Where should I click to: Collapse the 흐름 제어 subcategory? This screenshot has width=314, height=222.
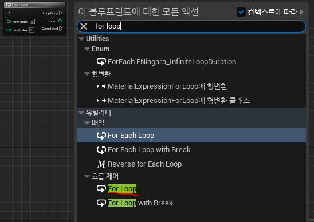click(87, 176)
